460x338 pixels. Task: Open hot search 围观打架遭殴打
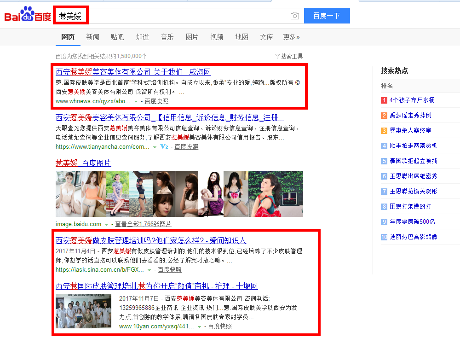(410, 206)
